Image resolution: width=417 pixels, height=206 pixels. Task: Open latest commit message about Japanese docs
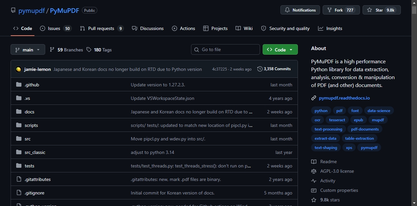tap(128, 69)
